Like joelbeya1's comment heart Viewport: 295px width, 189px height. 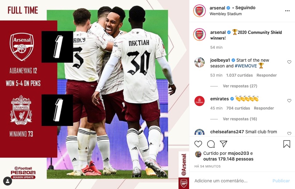click(x=289, y=62)
